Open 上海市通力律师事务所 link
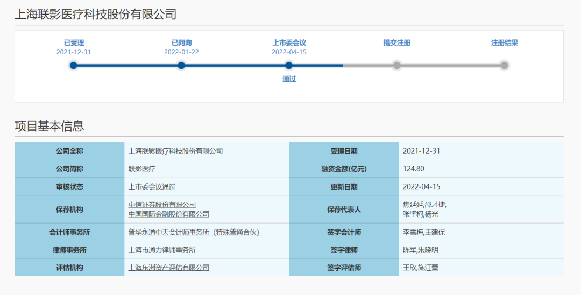Viewport: 581px width, 295px height. coord(162,250)
